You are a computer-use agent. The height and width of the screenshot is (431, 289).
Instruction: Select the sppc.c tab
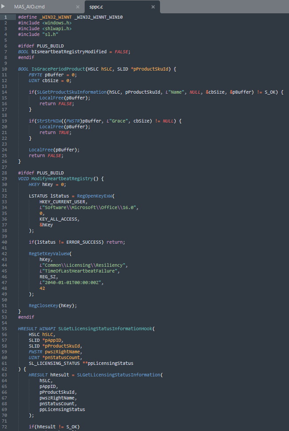(96, 7)
